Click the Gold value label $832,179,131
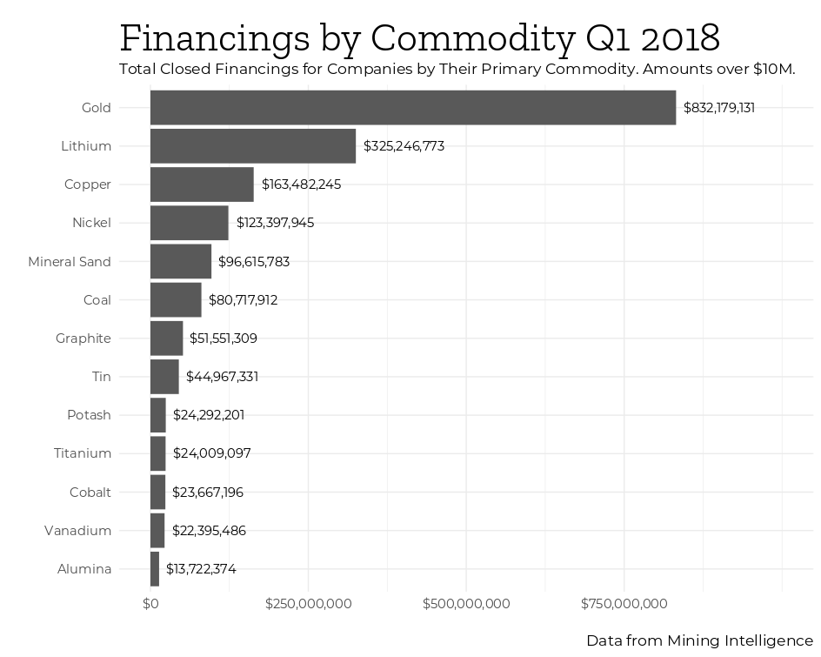821x657 pixels. coord(719,108)
